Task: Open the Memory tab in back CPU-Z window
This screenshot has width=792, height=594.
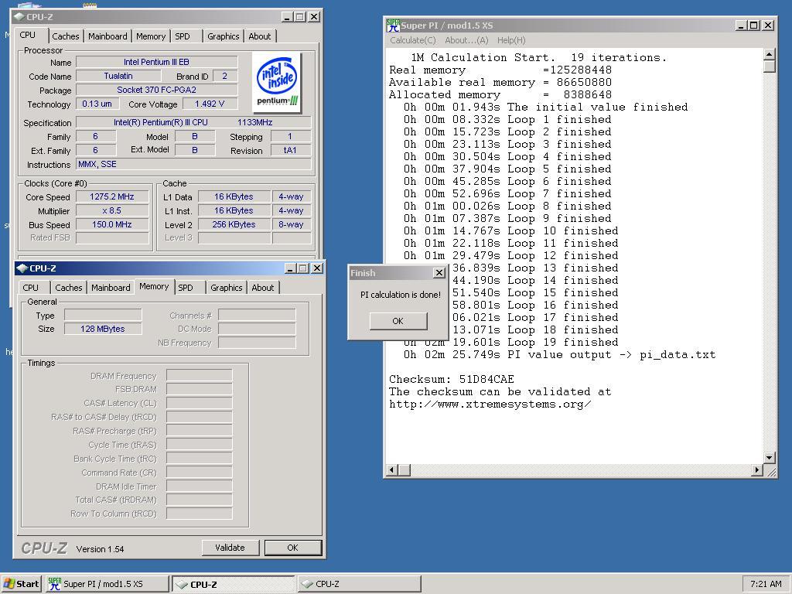Action: [151, 36]
